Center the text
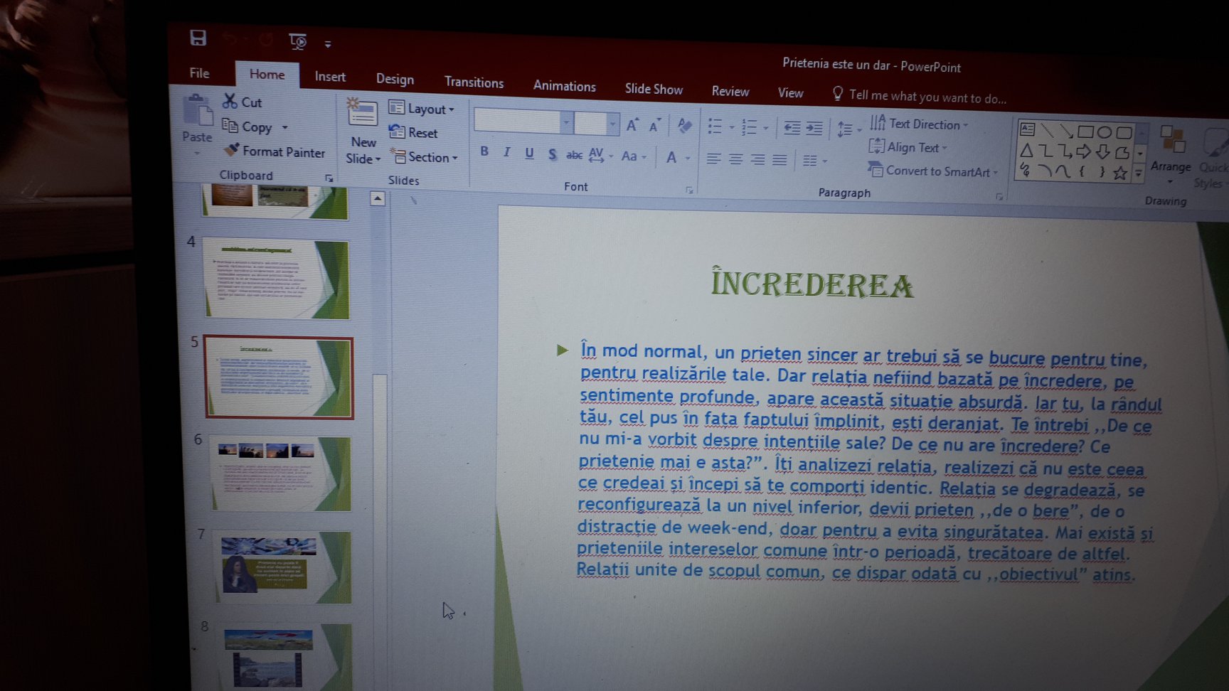The image size is (1229, 691). click(735, 159)
